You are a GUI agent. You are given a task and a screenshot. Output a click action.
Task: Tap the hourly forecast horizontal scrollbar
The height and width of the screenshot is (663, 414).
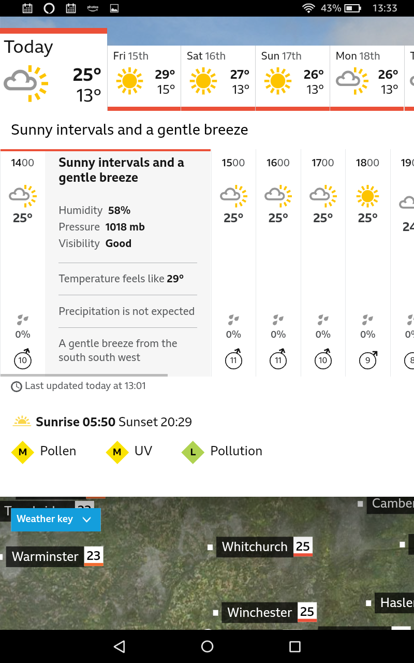pos(84,375)
